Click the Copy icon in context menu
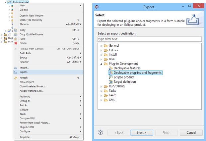The image size is (206, 141). tap(16, 30)
